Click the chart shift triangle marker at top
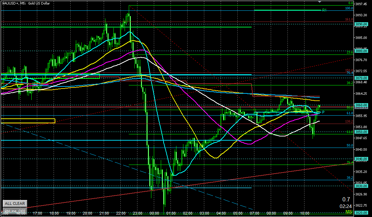The width and height of the screenshot is (372, 217). pos(320,2)
